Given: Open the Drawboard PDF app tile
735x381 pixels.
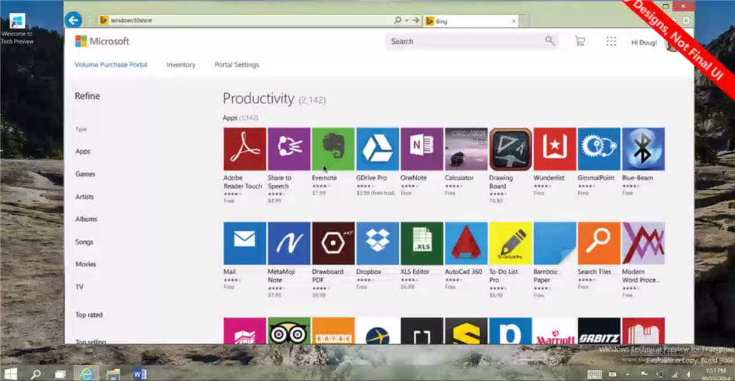Looking at the screenshot, I should [333, 243].
